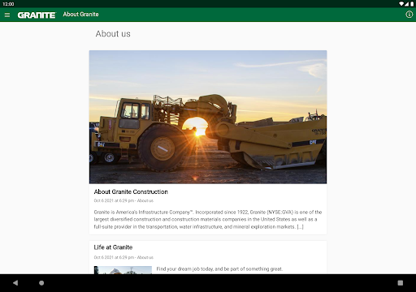Tap About us category under Life at Granite
This screenshot has width=416, height=292.
[x=145, y=257]
